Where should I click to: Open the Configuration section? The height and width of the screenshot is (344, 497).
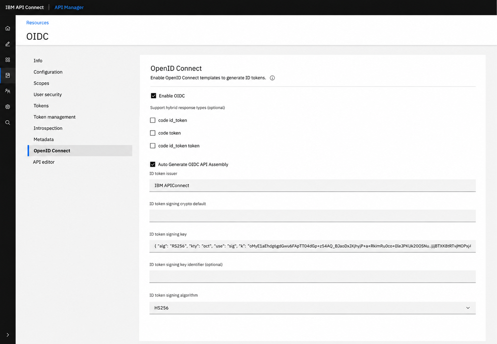pyautogui.click(x=48, y=72)
